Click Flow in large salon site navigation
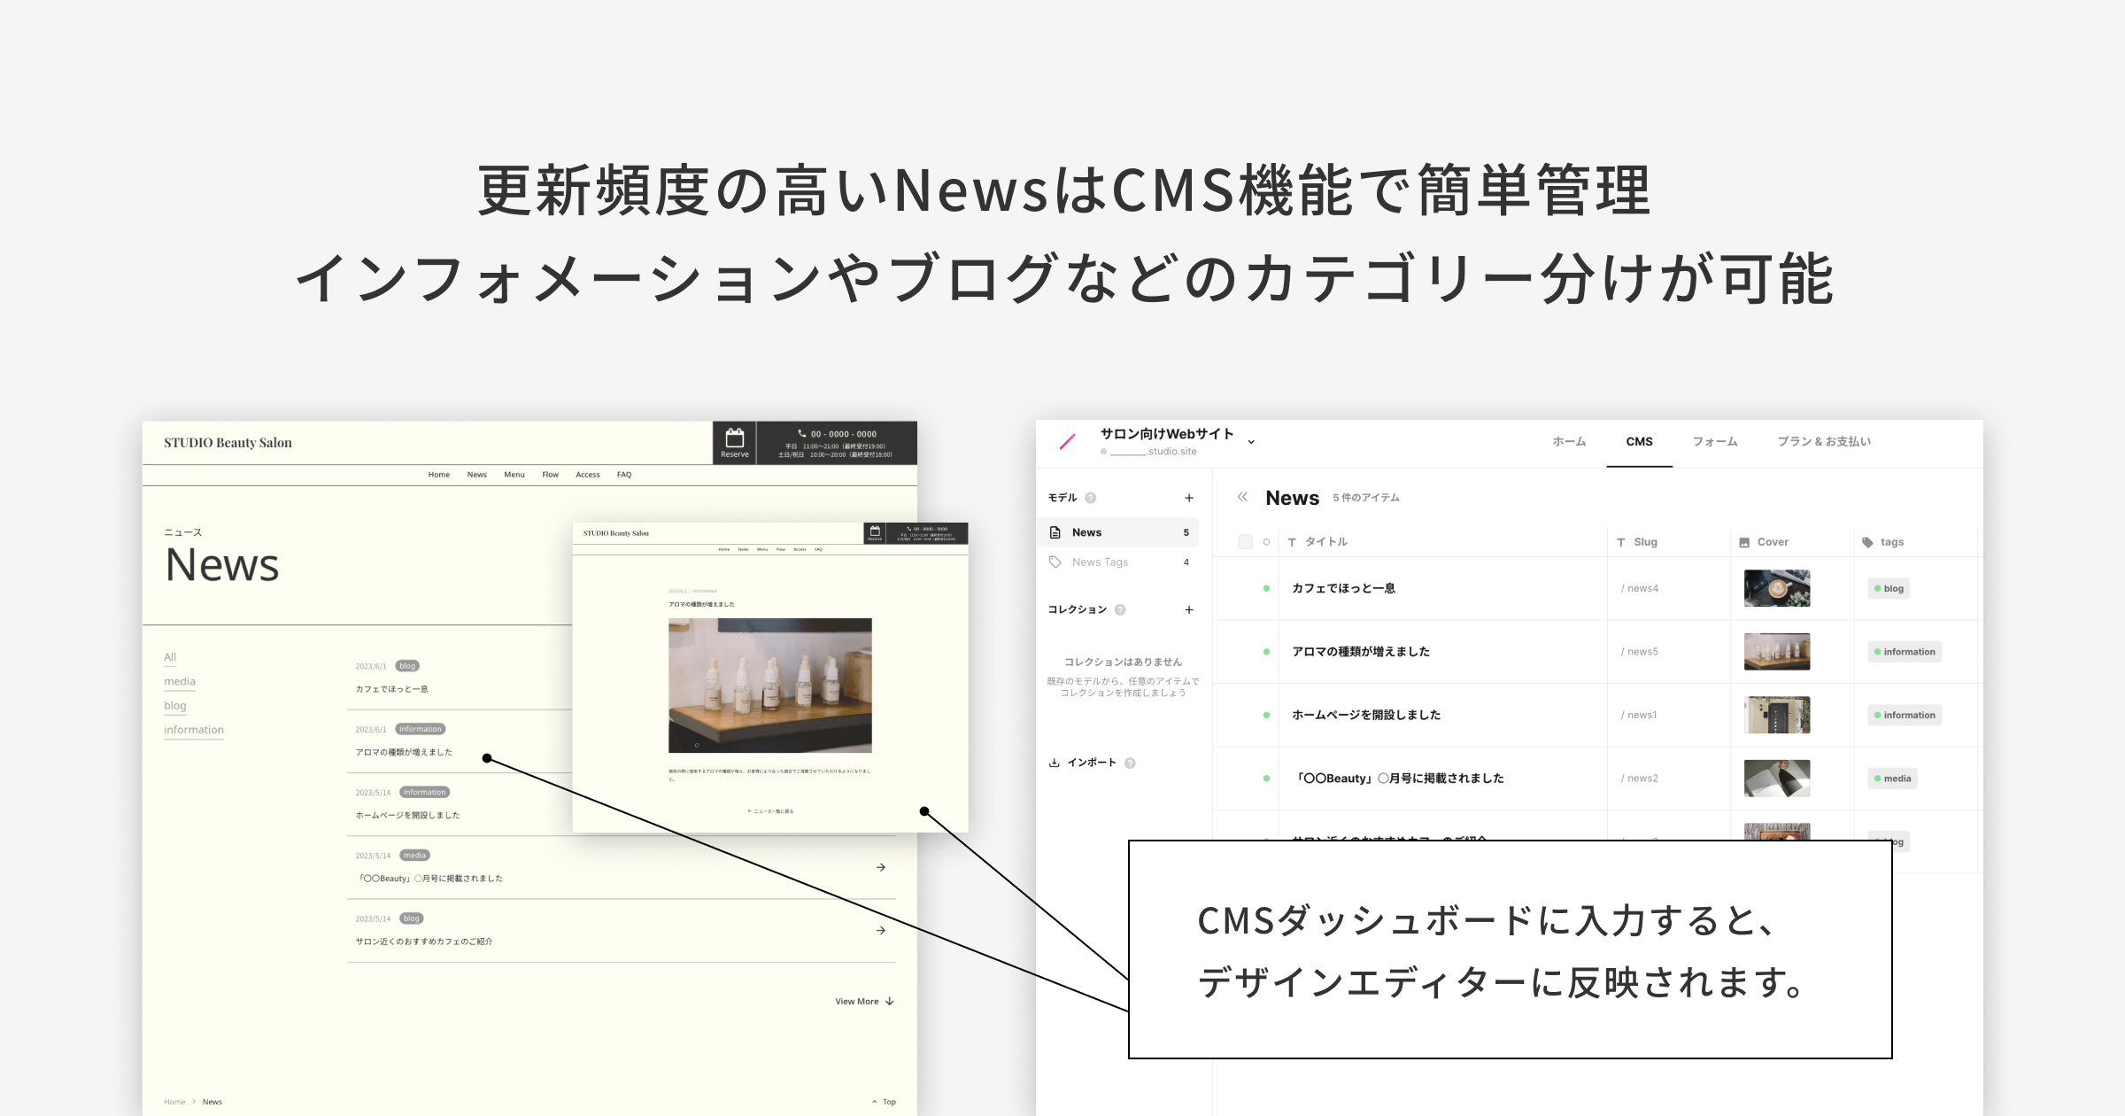The height and width of the screenshot is (1116, 2125). pos(551,475)
